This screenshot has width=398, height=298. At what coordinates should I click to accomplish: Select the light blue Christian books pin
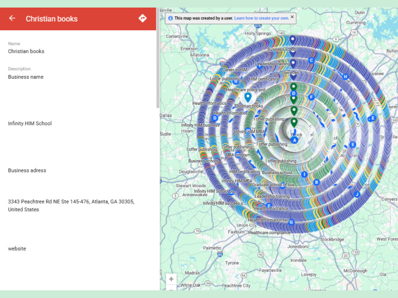[248, 97]
